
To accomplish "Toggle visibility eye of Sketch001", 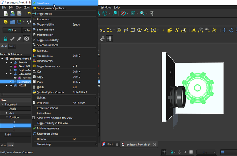I will [x=11, y=66].
